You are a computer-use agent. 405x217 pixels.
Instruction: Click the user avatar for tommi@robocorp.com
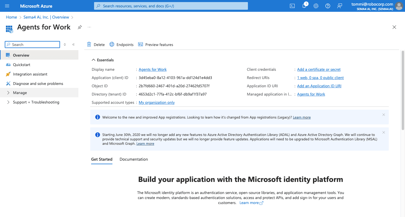[398, 6]
